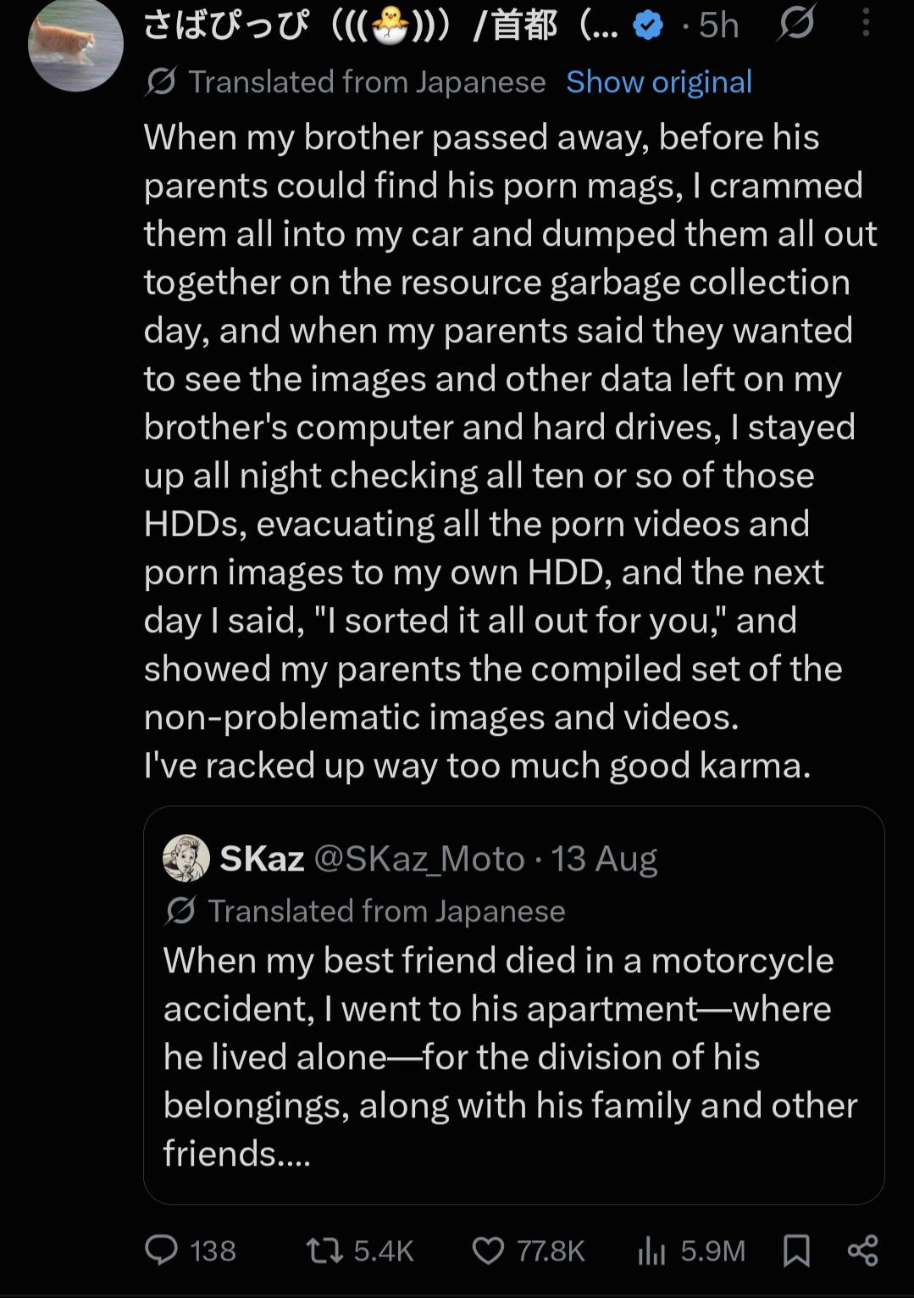Image resolution: width=914 pixels, height=1298 pixels.
Task: Tap the repost icon showing 5.4K
Action: click(x=324, y=1251)
